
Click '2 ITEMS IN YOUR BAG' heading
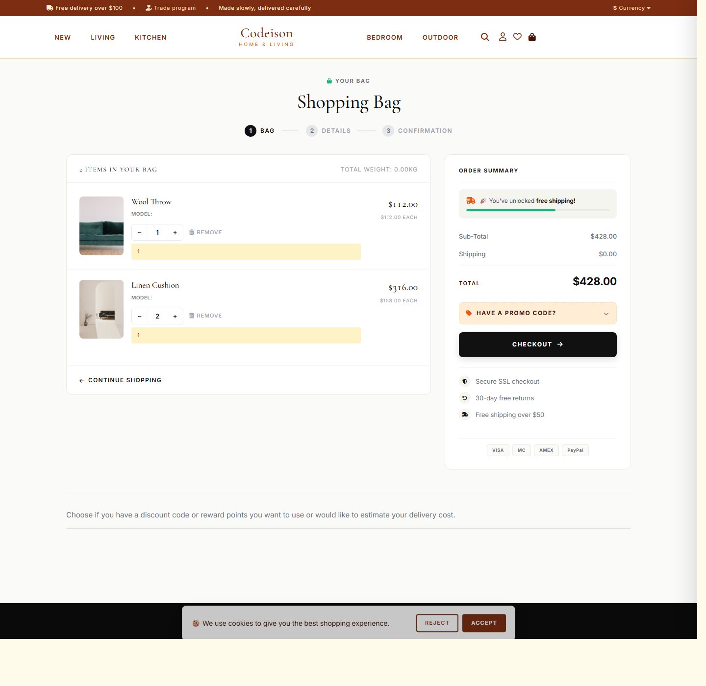[x=118, y=170]
